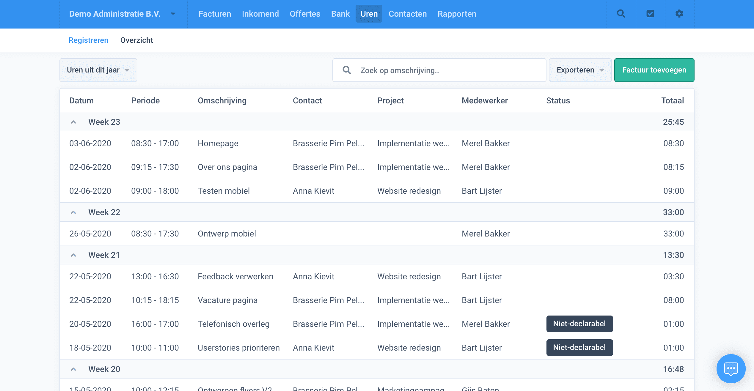This screenshot has height=391, width=754.
Task: Open the 'Uren uit dit jaar' filter dropdown
Action: coord(98,70)
